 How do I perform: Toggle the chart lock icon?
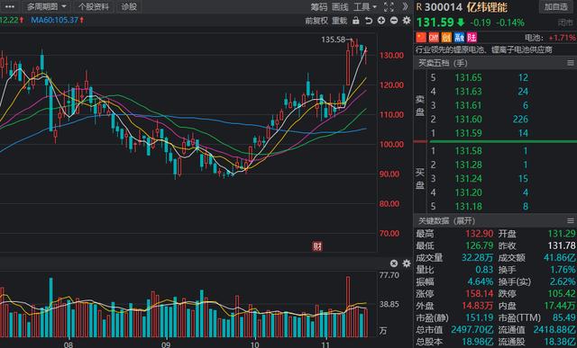(355, 21)
